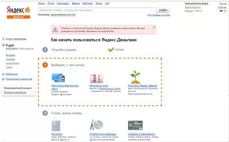Close the pink warning notification
Screen dimensions: 229x142
tap(154, 27)
